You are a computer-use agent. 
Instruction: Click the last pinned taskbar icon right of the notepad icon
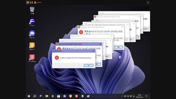pos(88,96)
